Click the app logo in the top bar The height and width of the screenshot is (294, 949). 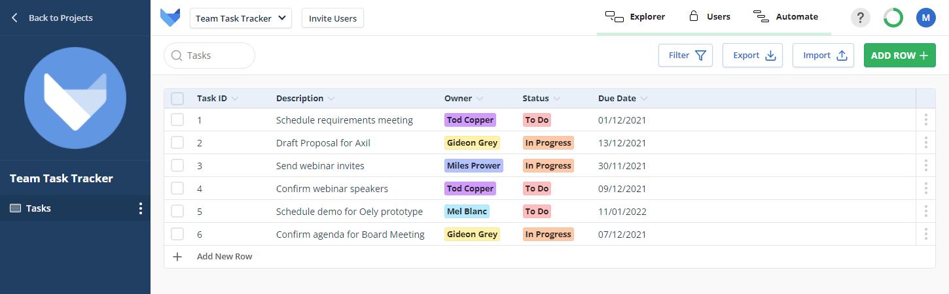(x=170, y=18)
